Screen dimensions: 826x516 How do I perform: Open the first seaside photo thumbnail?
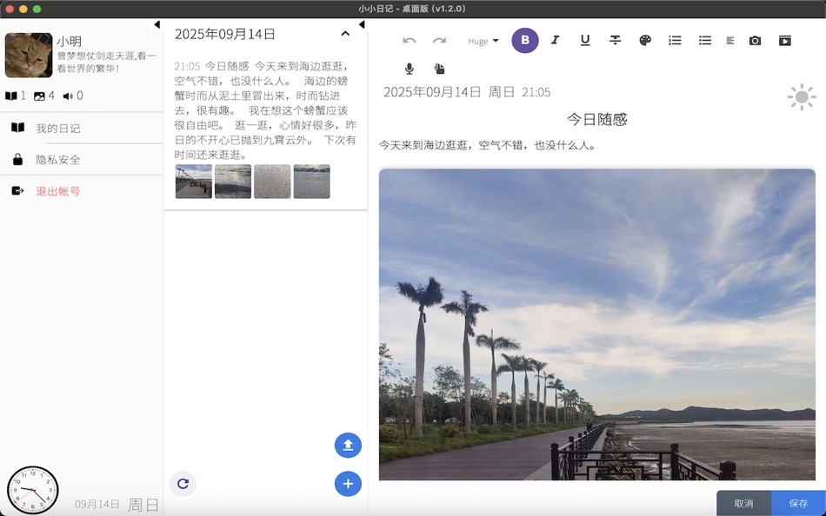point(193,182)
